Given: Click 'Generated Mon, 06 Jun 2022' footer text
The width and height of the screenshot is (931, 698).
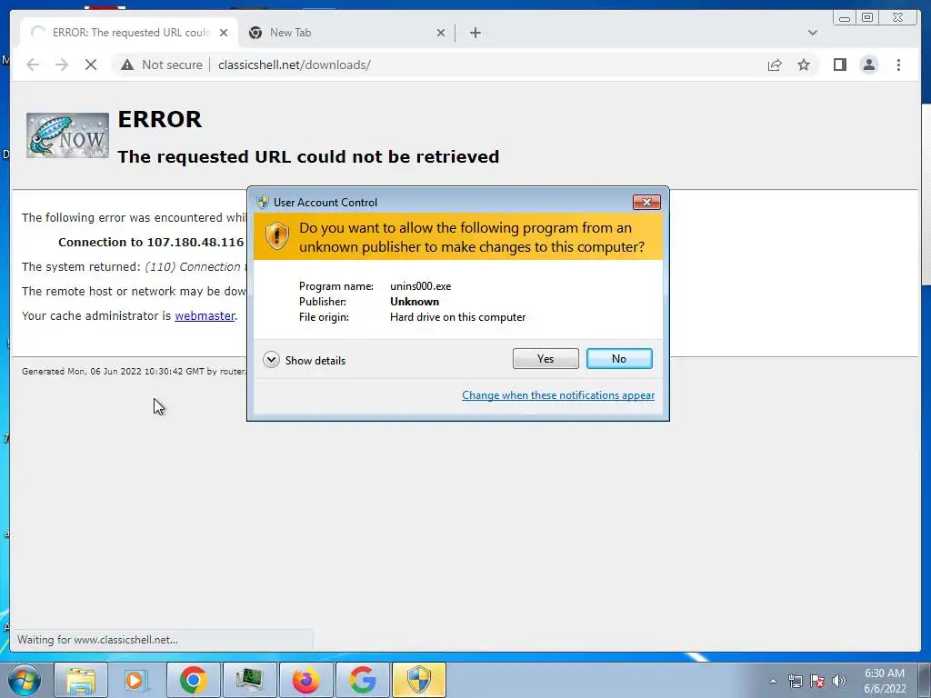Looking at the screenshot, I should [x=134, y=372].
